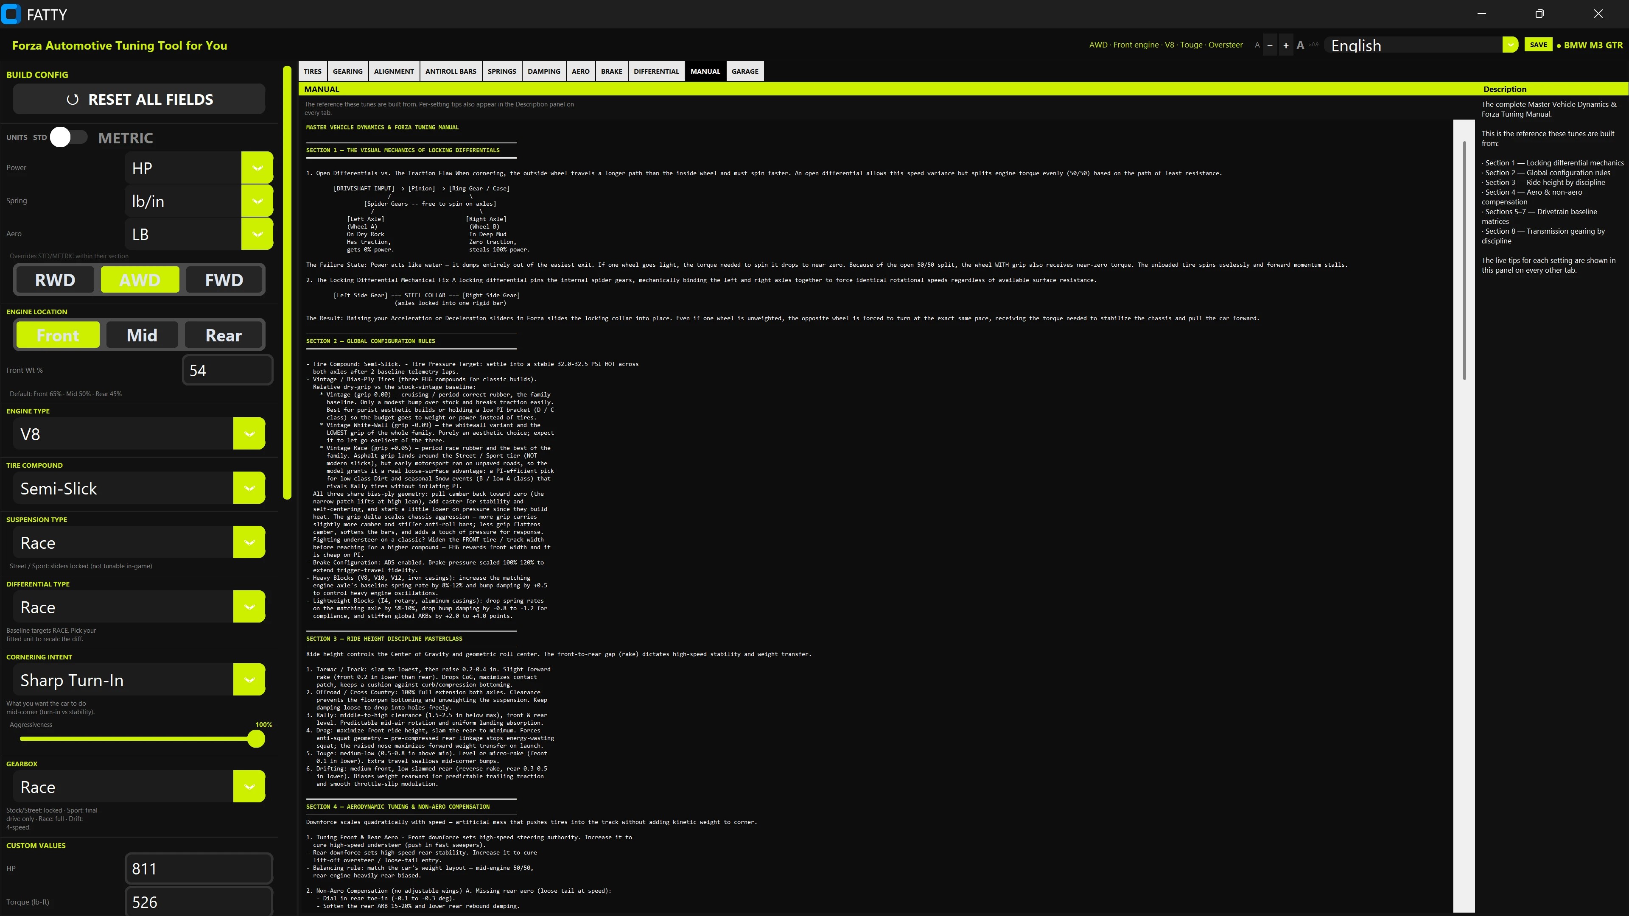Screen dimensions: 1629x916
Task: Increase font size with the plus button
Action: [x=1286, y=45]
